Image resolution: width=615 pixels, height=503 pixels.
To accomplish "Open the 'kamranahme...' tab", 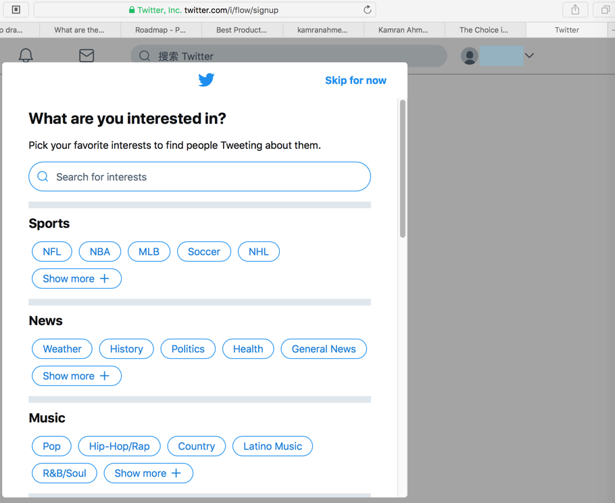I will 323,30.
